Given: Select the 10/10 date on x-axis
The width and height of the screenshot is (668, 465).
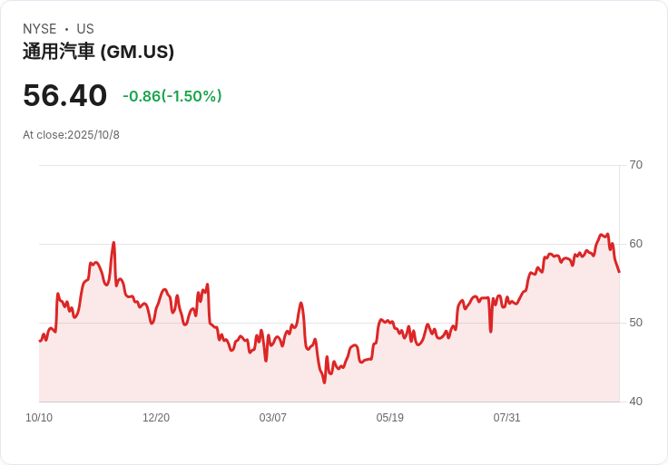Looking at the screenshot, I should point(39,418).
